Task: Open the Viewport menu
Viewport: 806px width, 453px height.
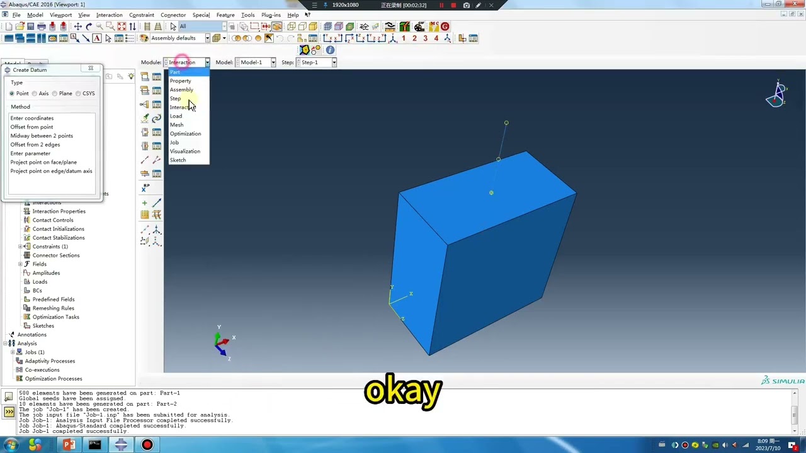Action: (60, 15)
